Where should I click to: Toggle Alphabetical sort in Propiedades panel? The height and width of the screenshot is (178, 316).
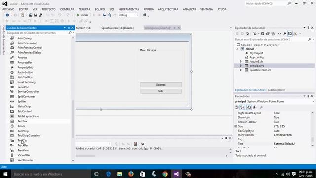click(x=242, y=107)
